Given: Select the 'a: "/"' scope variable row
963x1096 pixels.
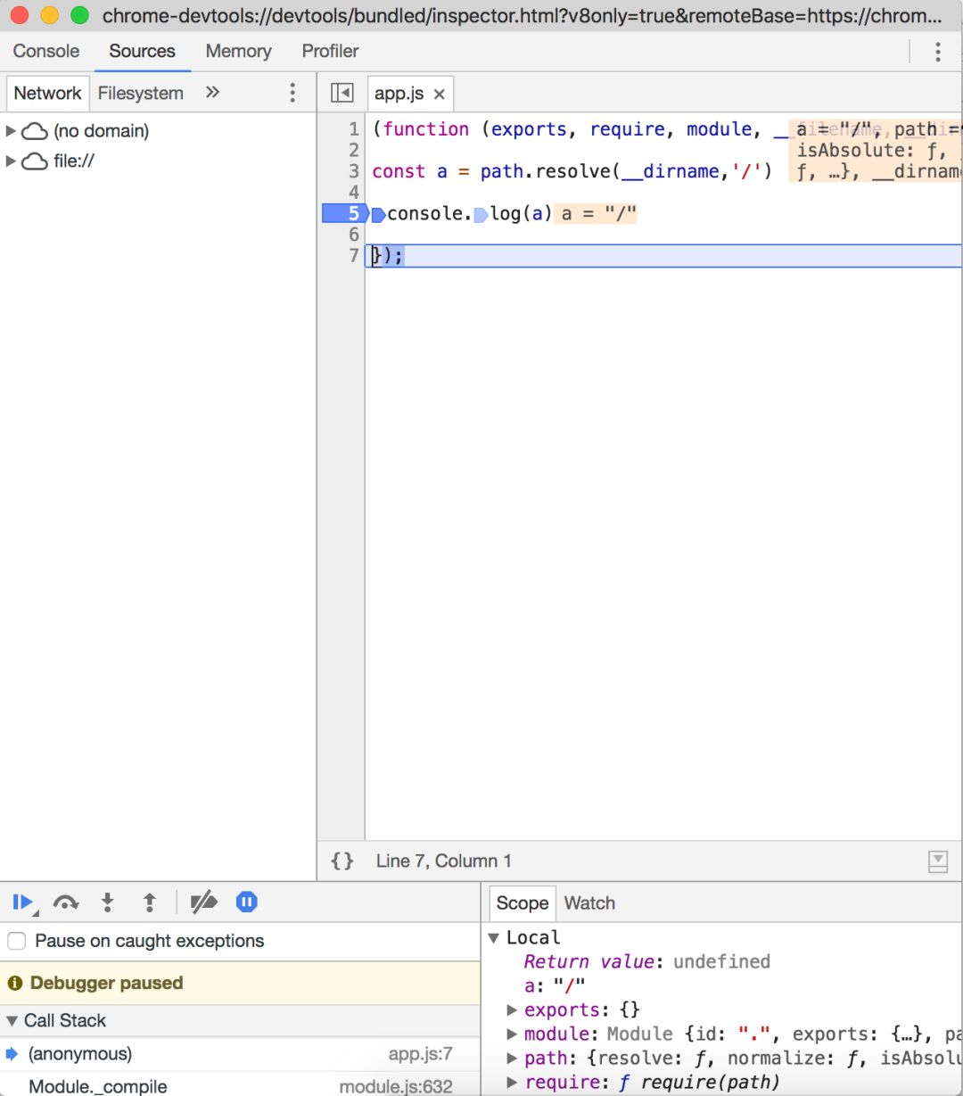Looking at the screenshot, I should point(554,985).
